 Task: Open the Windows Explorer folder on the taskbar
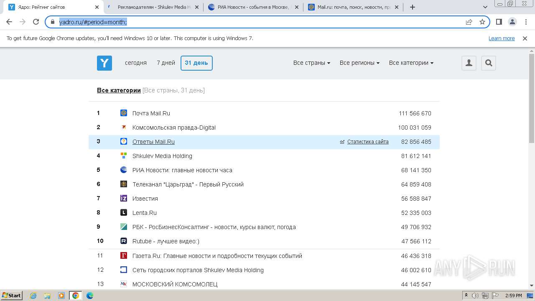tap(47, 296)
